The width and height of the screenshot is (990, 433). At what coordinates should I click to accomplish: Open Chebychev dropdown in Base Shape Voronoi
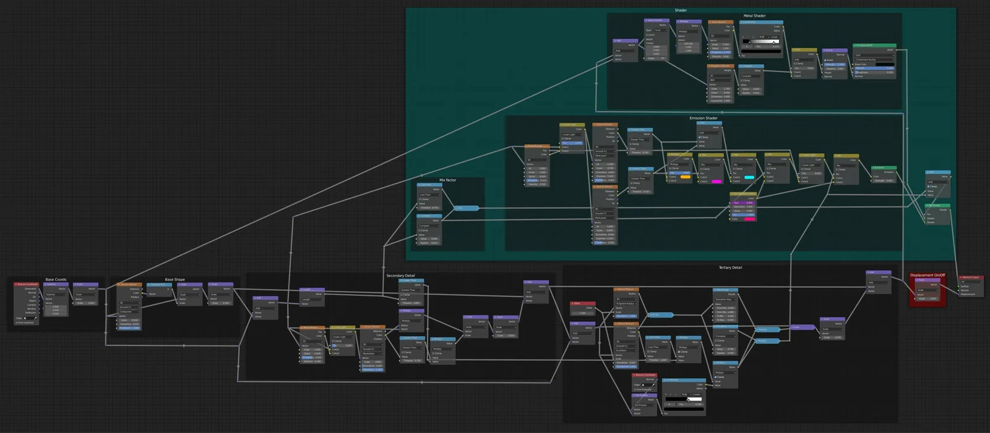(x=129, y=312)
